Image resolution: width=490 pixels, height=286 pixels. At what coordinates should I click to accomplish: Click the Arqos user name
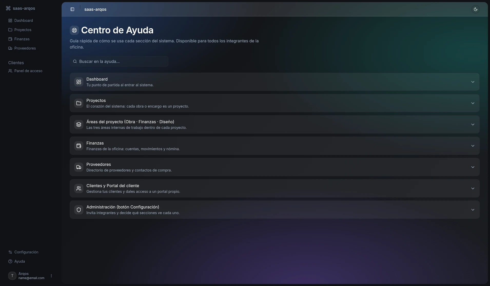coord(24,274)
